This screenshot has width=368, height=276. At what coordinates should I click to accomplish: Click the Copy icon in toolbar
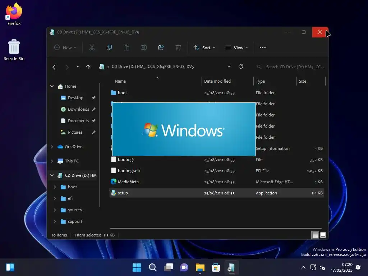pyautogui.click(x=109, y=48)
